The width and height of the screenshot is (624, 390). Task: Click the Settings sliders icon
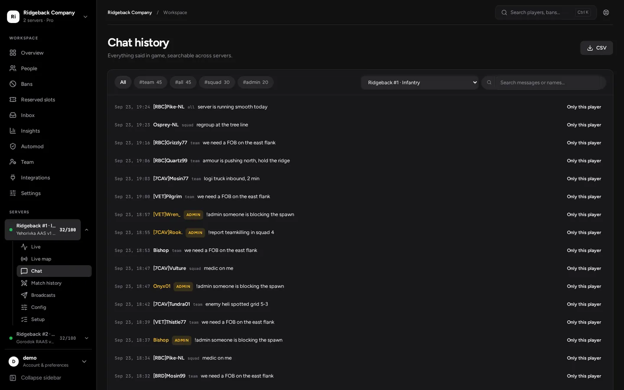[13, 193]
